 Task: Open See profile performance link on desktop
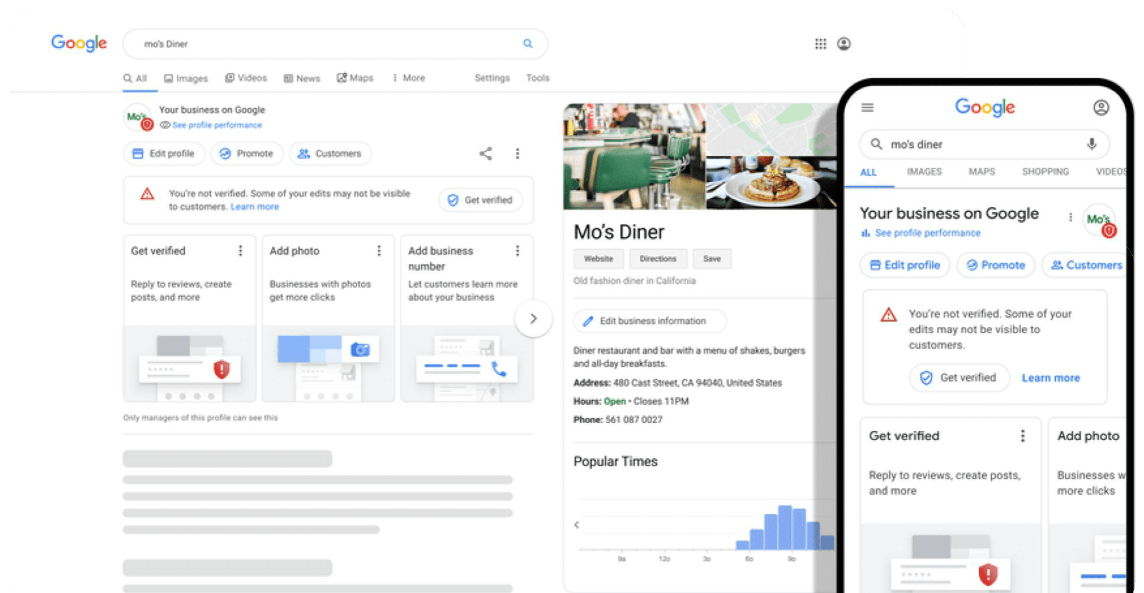[217, 125]
